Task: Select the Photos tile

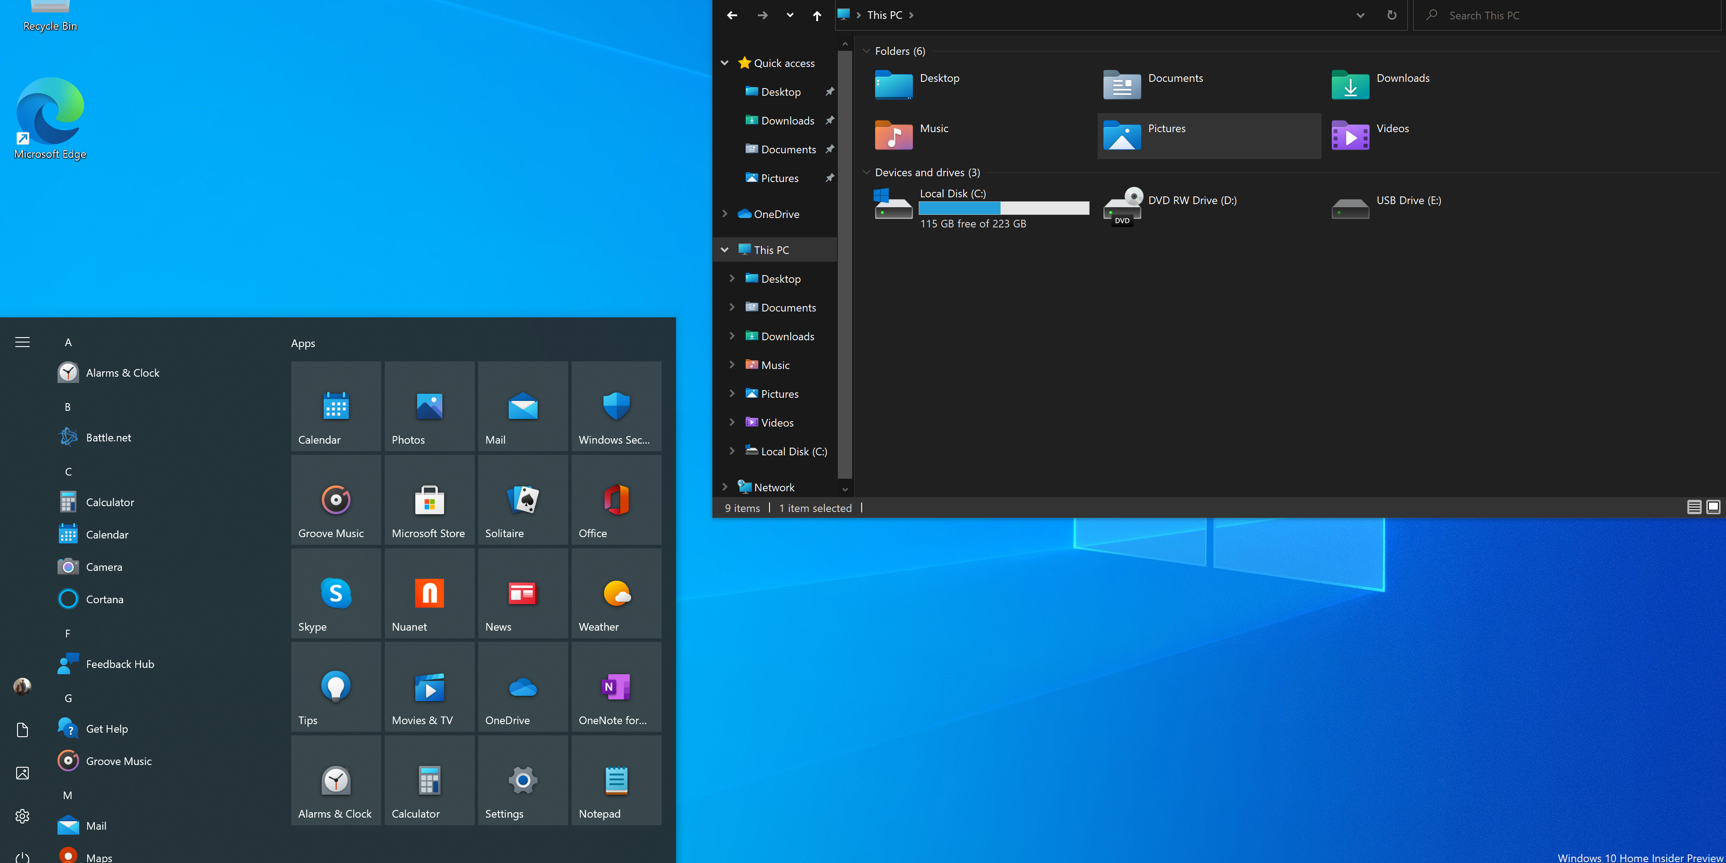Action: 429,406
